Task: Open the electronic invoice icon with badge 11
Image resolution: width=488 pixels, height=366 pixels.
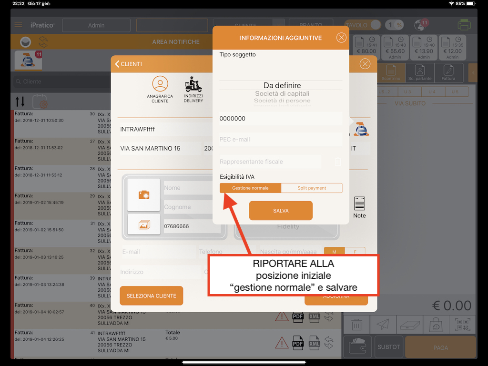Action: tap(28, 60)
